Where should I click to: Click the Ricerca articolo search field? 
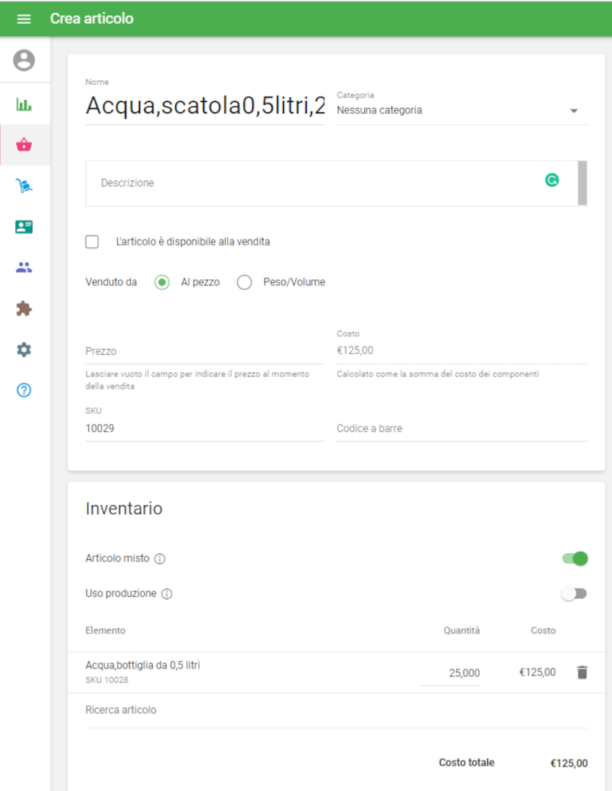229,710
